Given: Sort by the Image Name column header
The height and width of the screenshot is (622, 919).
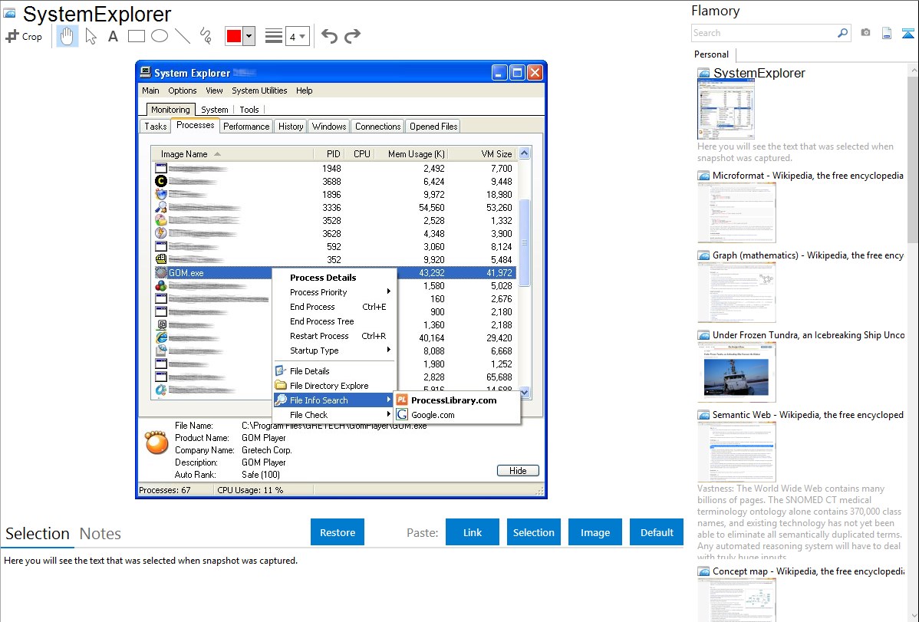Looking at the screenshot, I should [x=233, y=153].
